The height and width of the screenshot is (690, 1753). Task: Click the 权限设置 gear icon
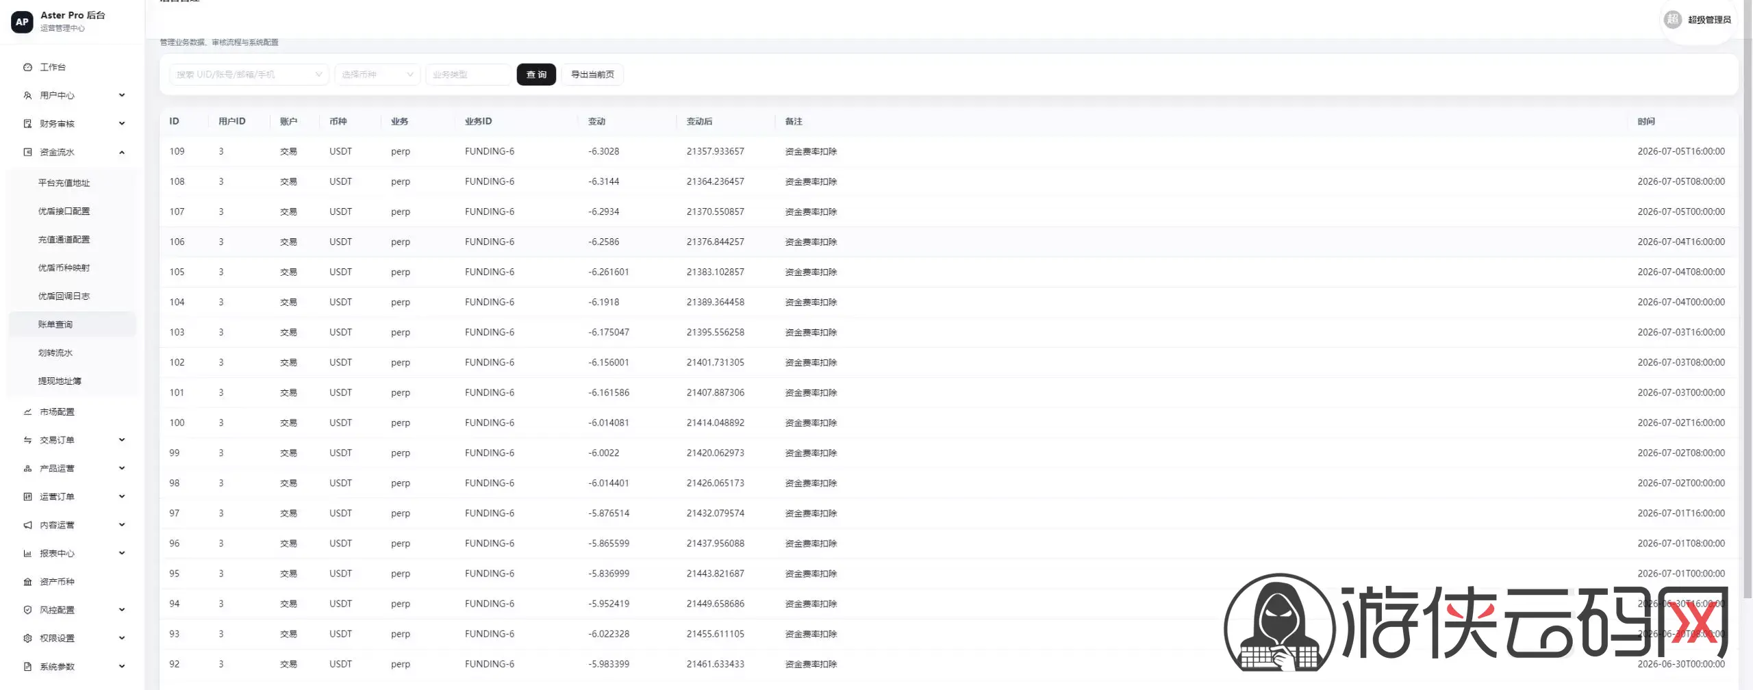(x=27, y=638)
